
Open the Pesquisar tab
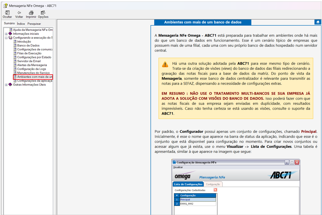34,24
